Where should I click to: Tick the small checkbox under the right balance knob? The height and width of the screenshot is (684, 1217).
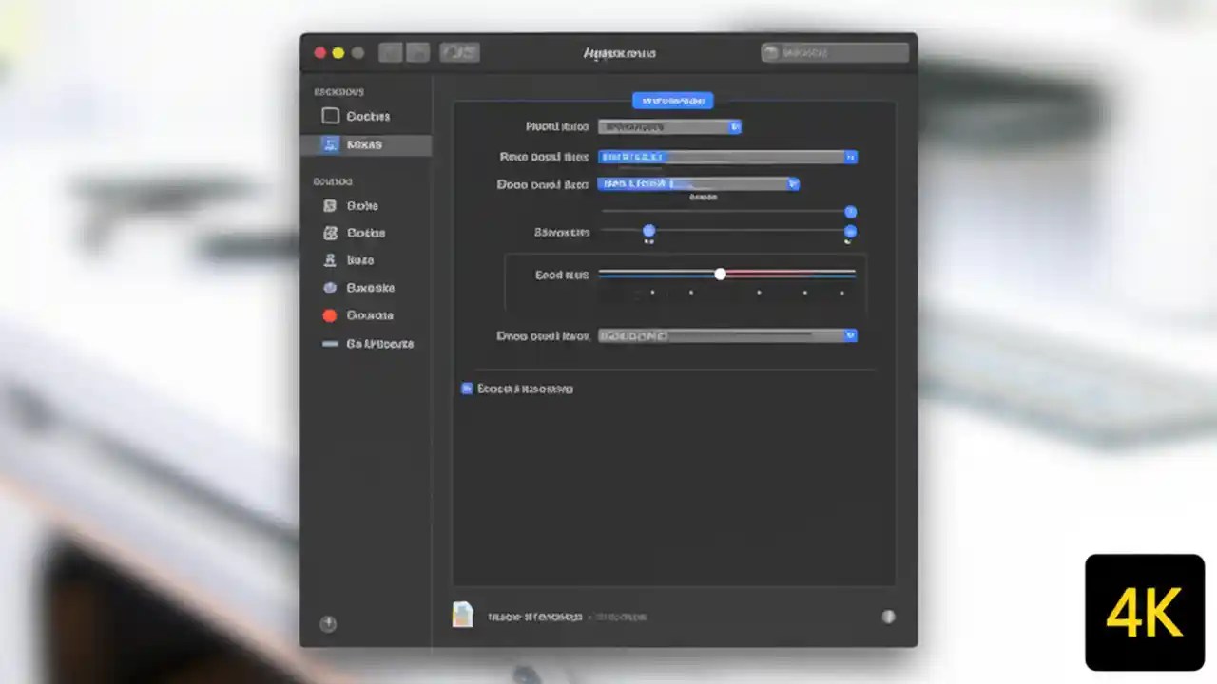click(x=849, y=242)
